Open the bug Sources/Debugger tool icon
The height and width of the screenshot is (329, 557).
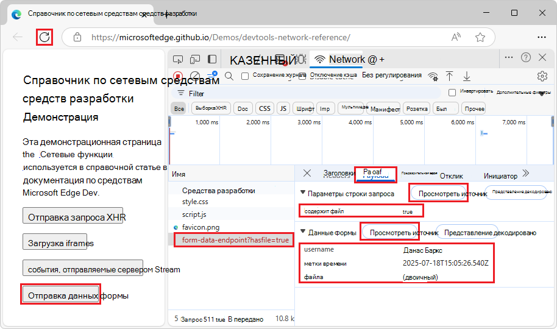[x=302, y=59]
